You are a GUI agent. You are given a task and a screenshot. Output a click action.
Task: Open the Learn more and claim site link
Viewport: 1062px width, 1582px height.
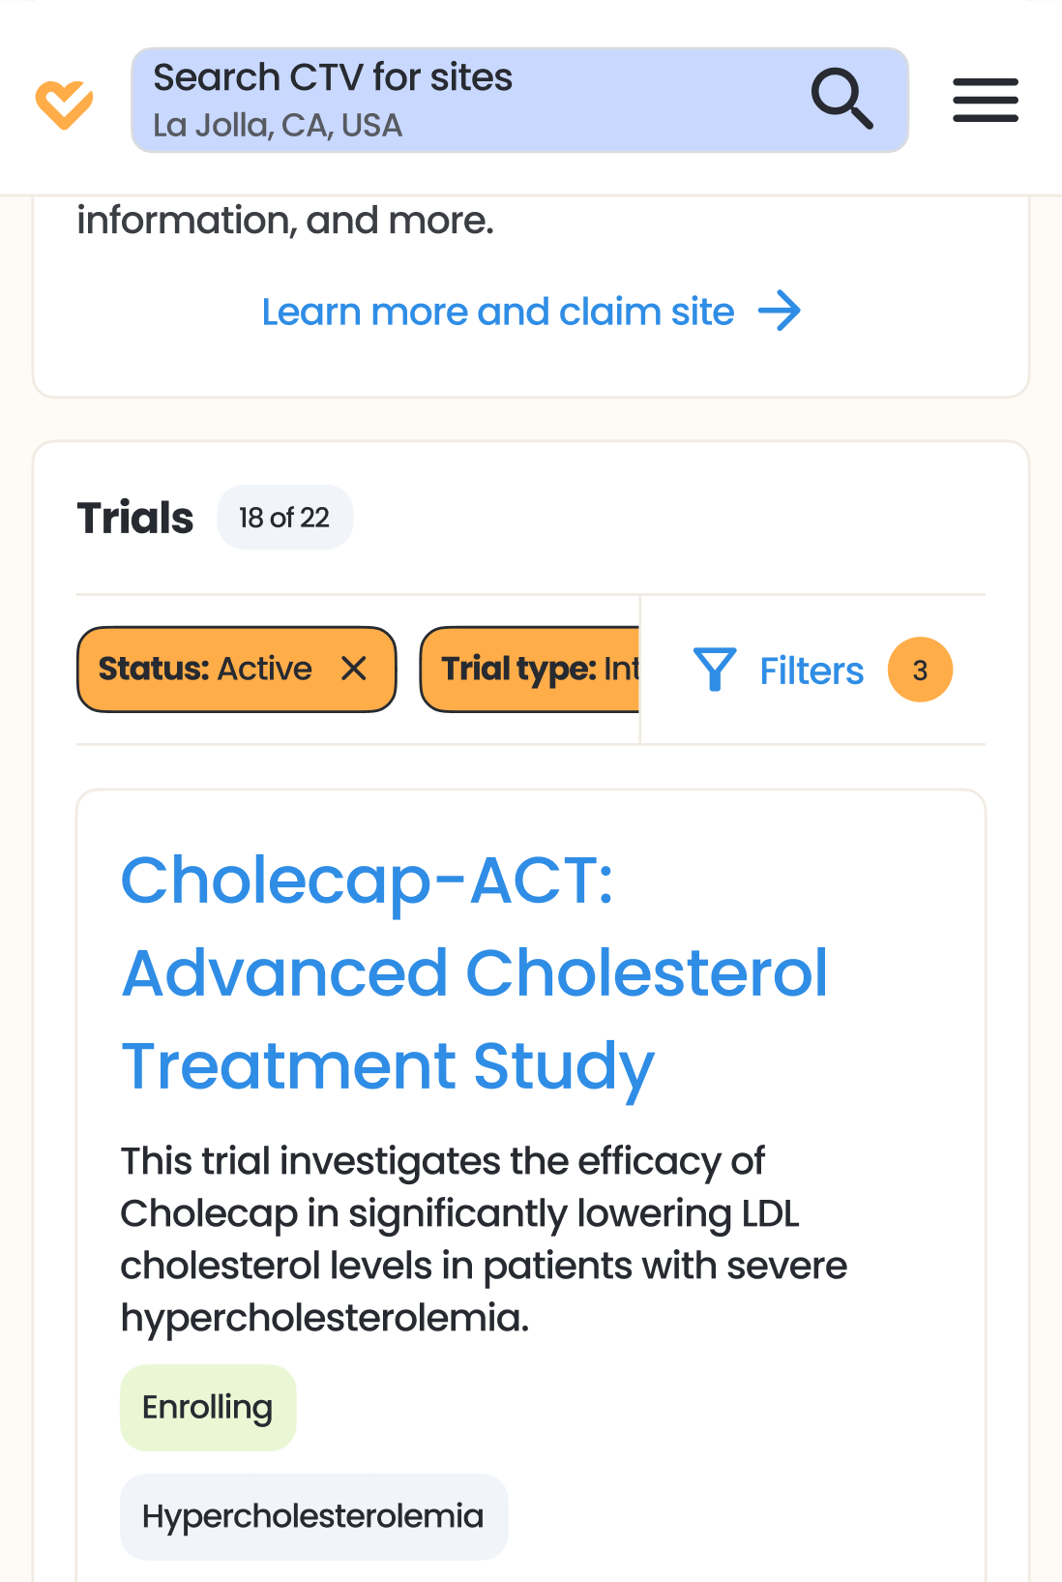click(497, 313)
